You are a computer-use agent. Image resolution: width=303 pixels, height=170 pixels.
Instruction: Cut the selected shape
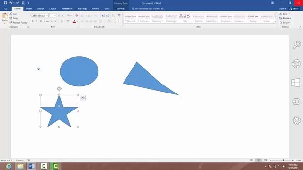pyautogui.click(x=13, y=14)
